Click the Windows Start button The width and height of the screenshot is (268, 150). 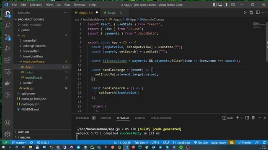pyautogui.click(x=3, y=147)
